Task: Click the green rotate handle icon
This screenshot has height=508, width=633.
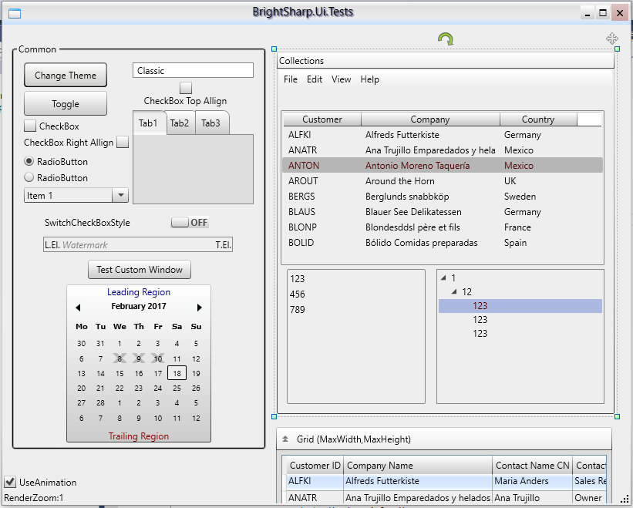Action: coord(446,39)
